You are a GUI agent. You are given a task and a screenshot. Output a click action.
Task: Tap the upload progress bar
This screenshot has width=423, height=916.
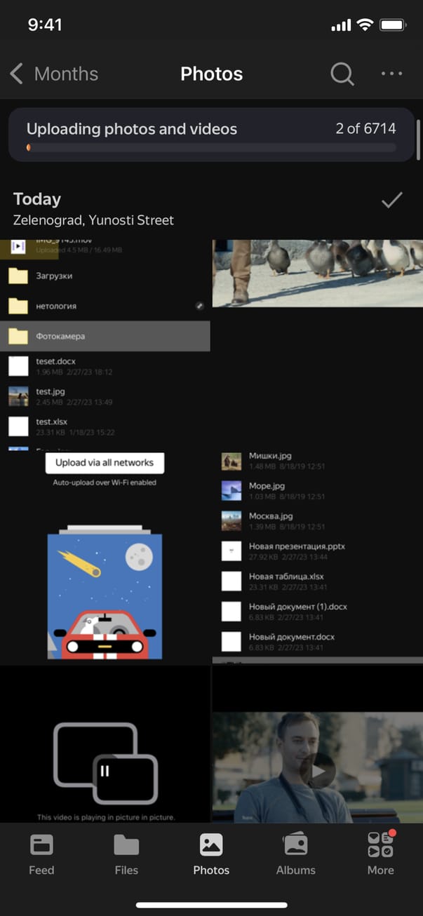tap(211, 148)
